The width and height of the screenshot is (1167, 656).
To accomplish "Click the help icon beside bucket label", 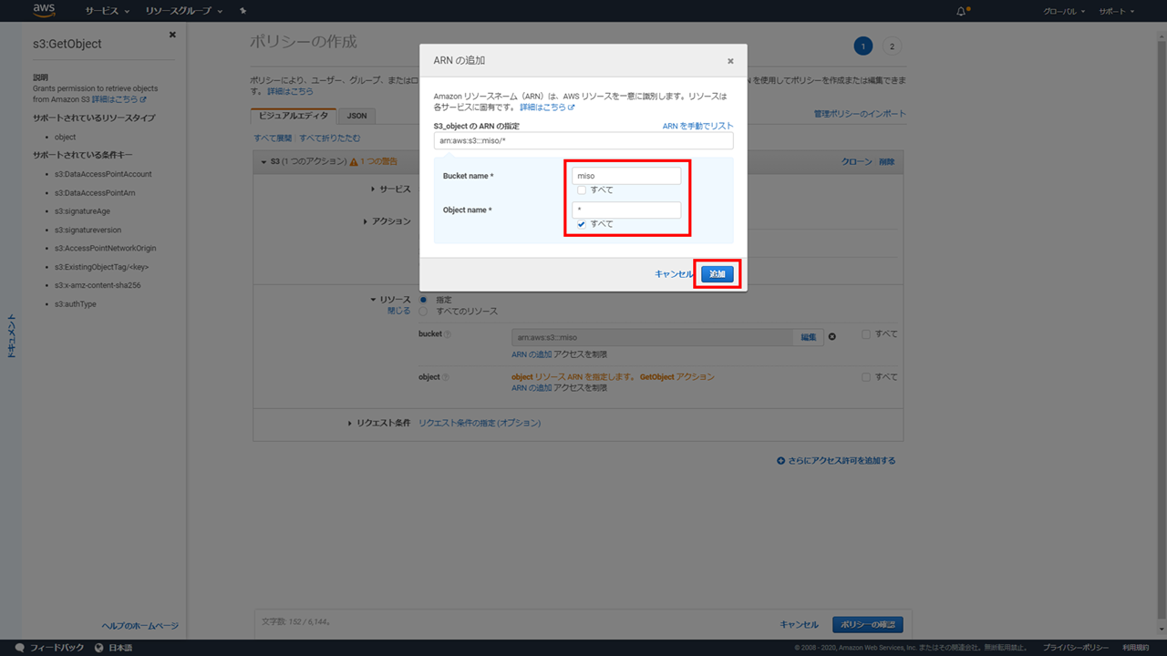I will [446, 334].
